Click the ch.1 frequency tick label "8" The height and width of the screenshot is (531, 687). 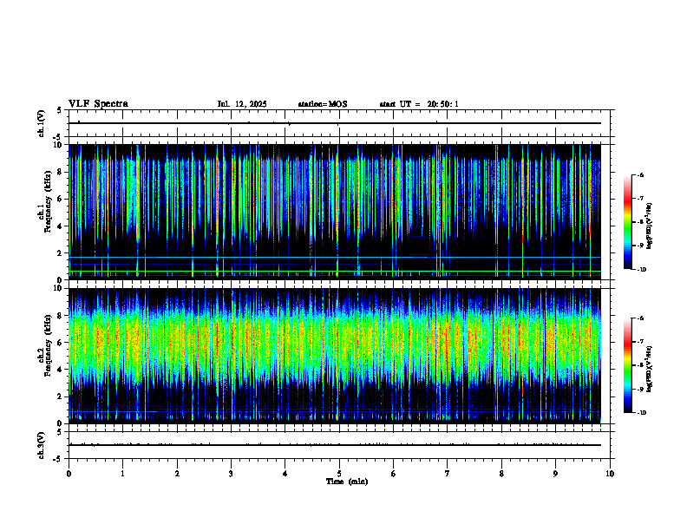pos(61,172)
